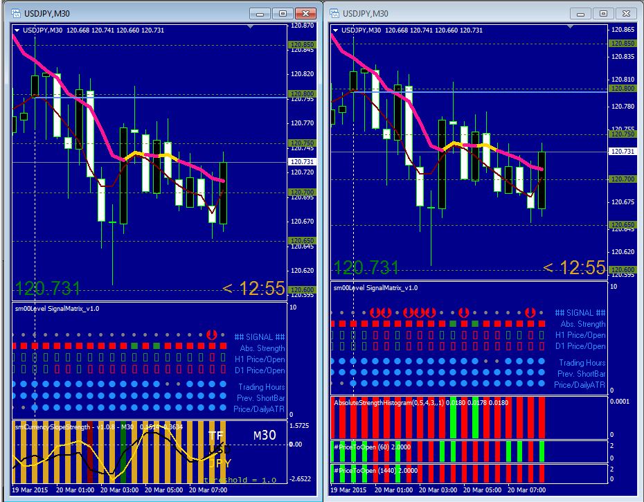Image resolution: width=644 pixels, height=502 pixels.
Task: Click the 20 Mar 03:00 time label on the left chart
Action: (x=120, y=490)
